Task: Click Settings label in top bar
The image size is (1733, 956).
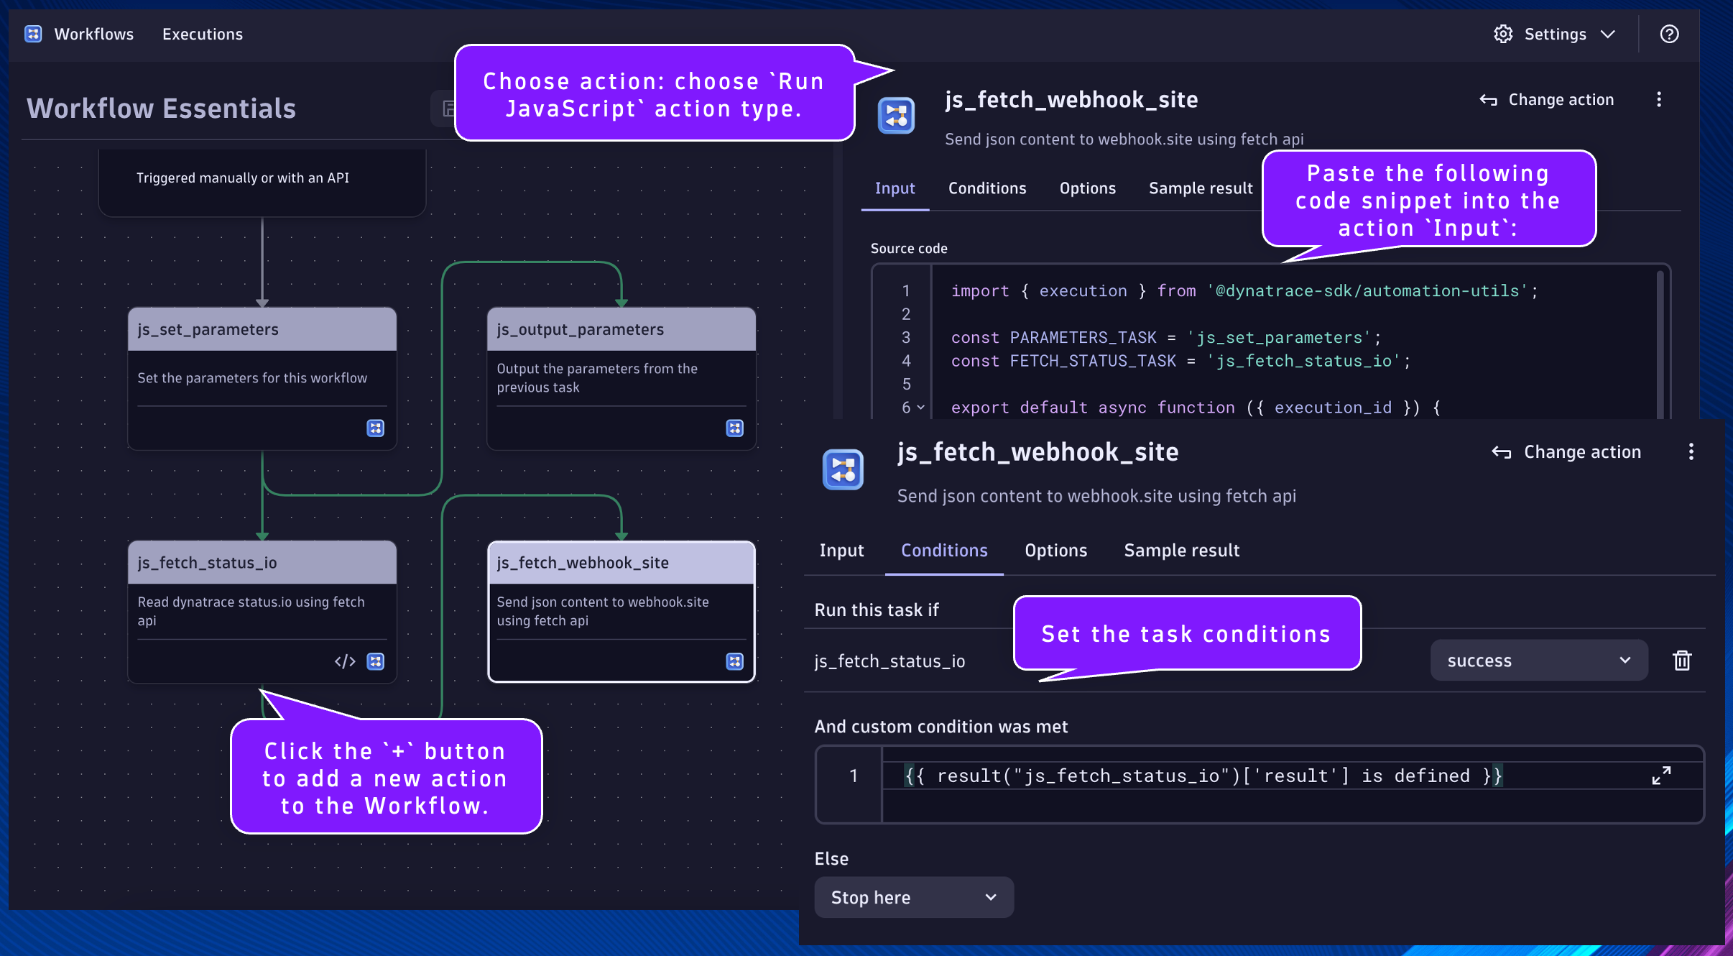Action: (x=1555, y=34)
